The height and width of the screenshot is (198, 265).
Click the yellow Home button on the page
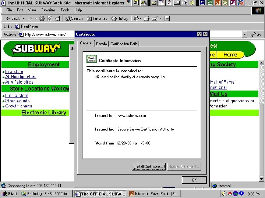[x=230, y=55]
